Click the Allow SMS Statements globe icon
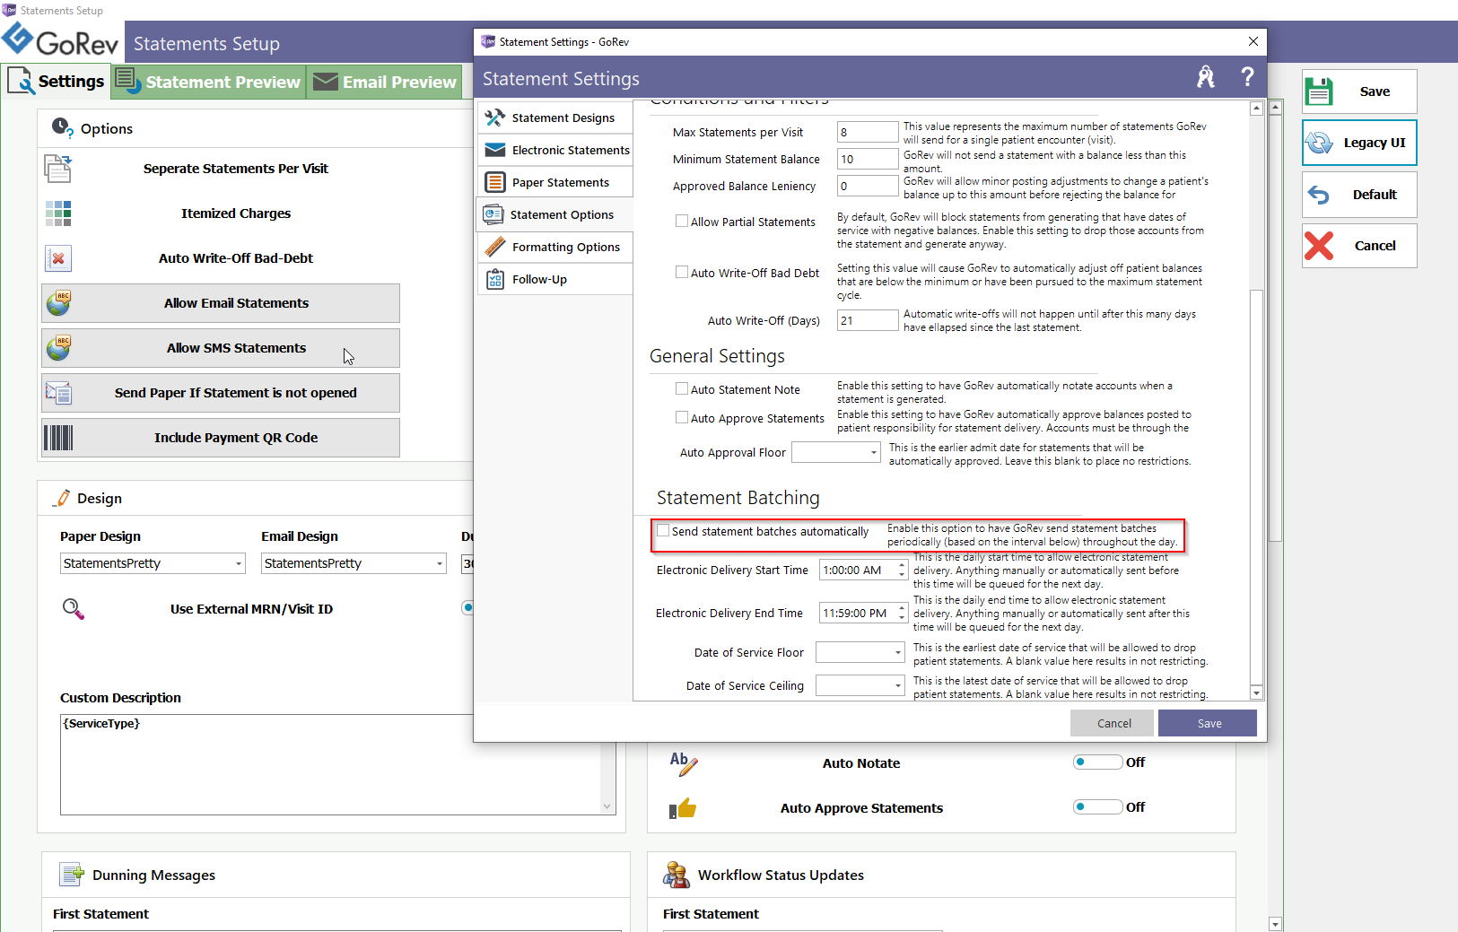Image resolution: width=1458 pixels, height=932 pixels. (x=58, y=348)
